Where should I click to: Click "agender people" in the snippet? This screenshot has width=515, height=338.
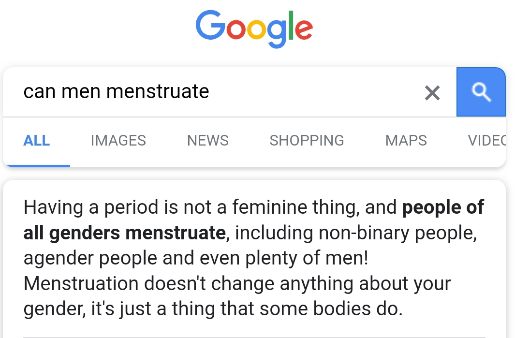[x=90, y=259]
